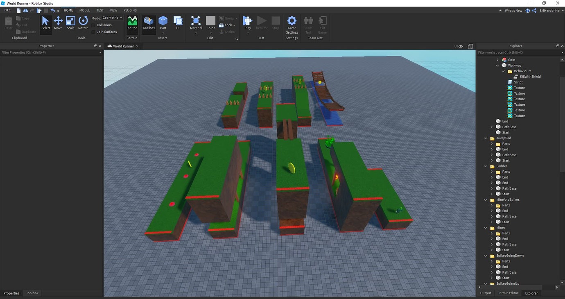Activate the Scale tool
The image size is (565, 299).
[x=70, y=23]
